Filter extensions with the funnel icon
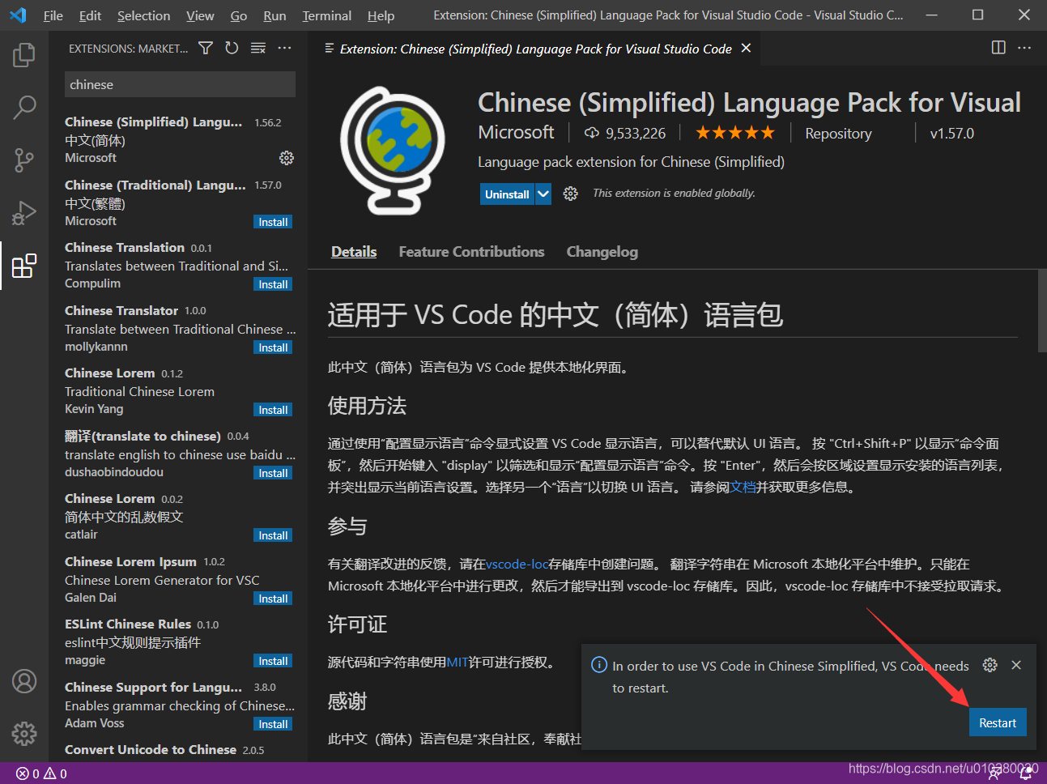1047x784 pixels. 206,49
